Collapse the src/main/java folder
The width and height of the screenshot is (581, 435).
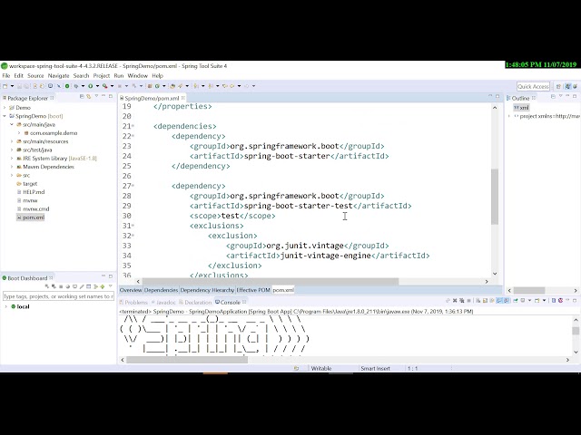pos(12,125)
